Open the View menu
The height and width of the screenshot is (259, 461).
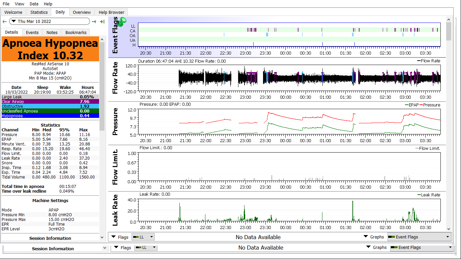tap(20, 4)
